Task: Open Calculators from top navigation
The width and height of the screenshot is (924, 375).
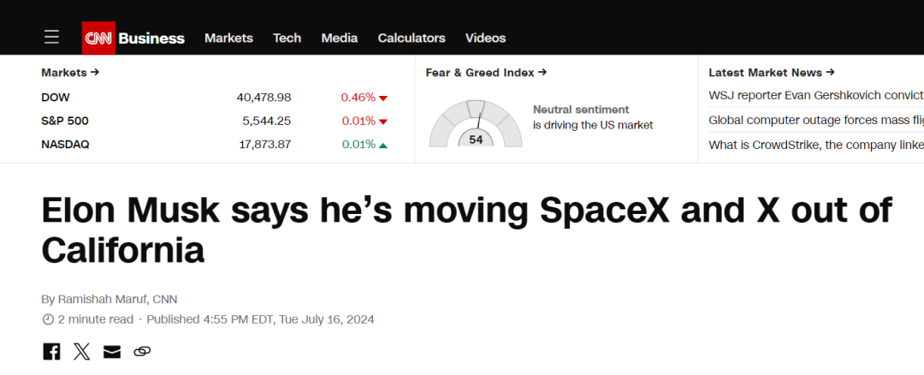Action: pos(412,38)
